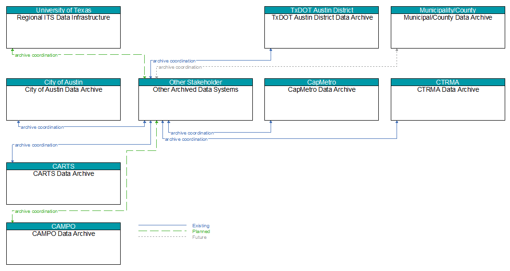
Task: Open the Municipal/County Data Archive box
Action: coord(448,27)
